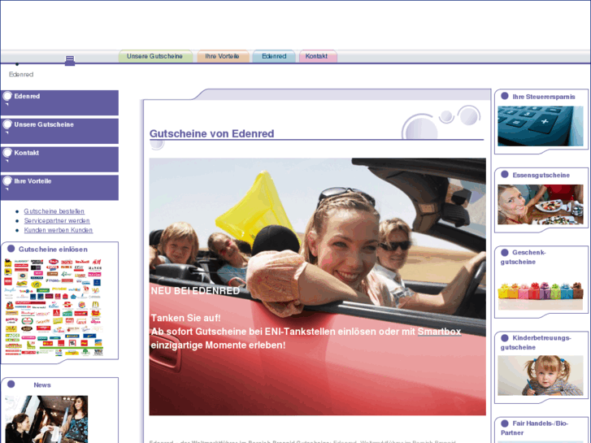Switch to the Ihre Vorteile tab
The width and height of the screenshot is (591, 443).
pyautogui.click(x=222, y=56)
